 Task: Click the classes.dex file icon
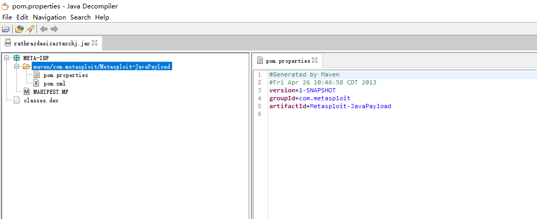point(16,100)
